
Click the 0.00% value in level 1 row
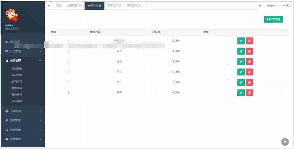[x=176, y=41]
